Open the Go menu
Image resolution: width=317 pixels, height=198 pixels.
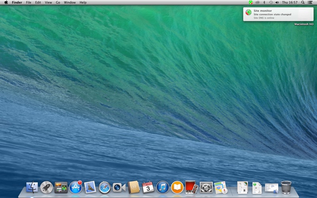coord(58,2)
